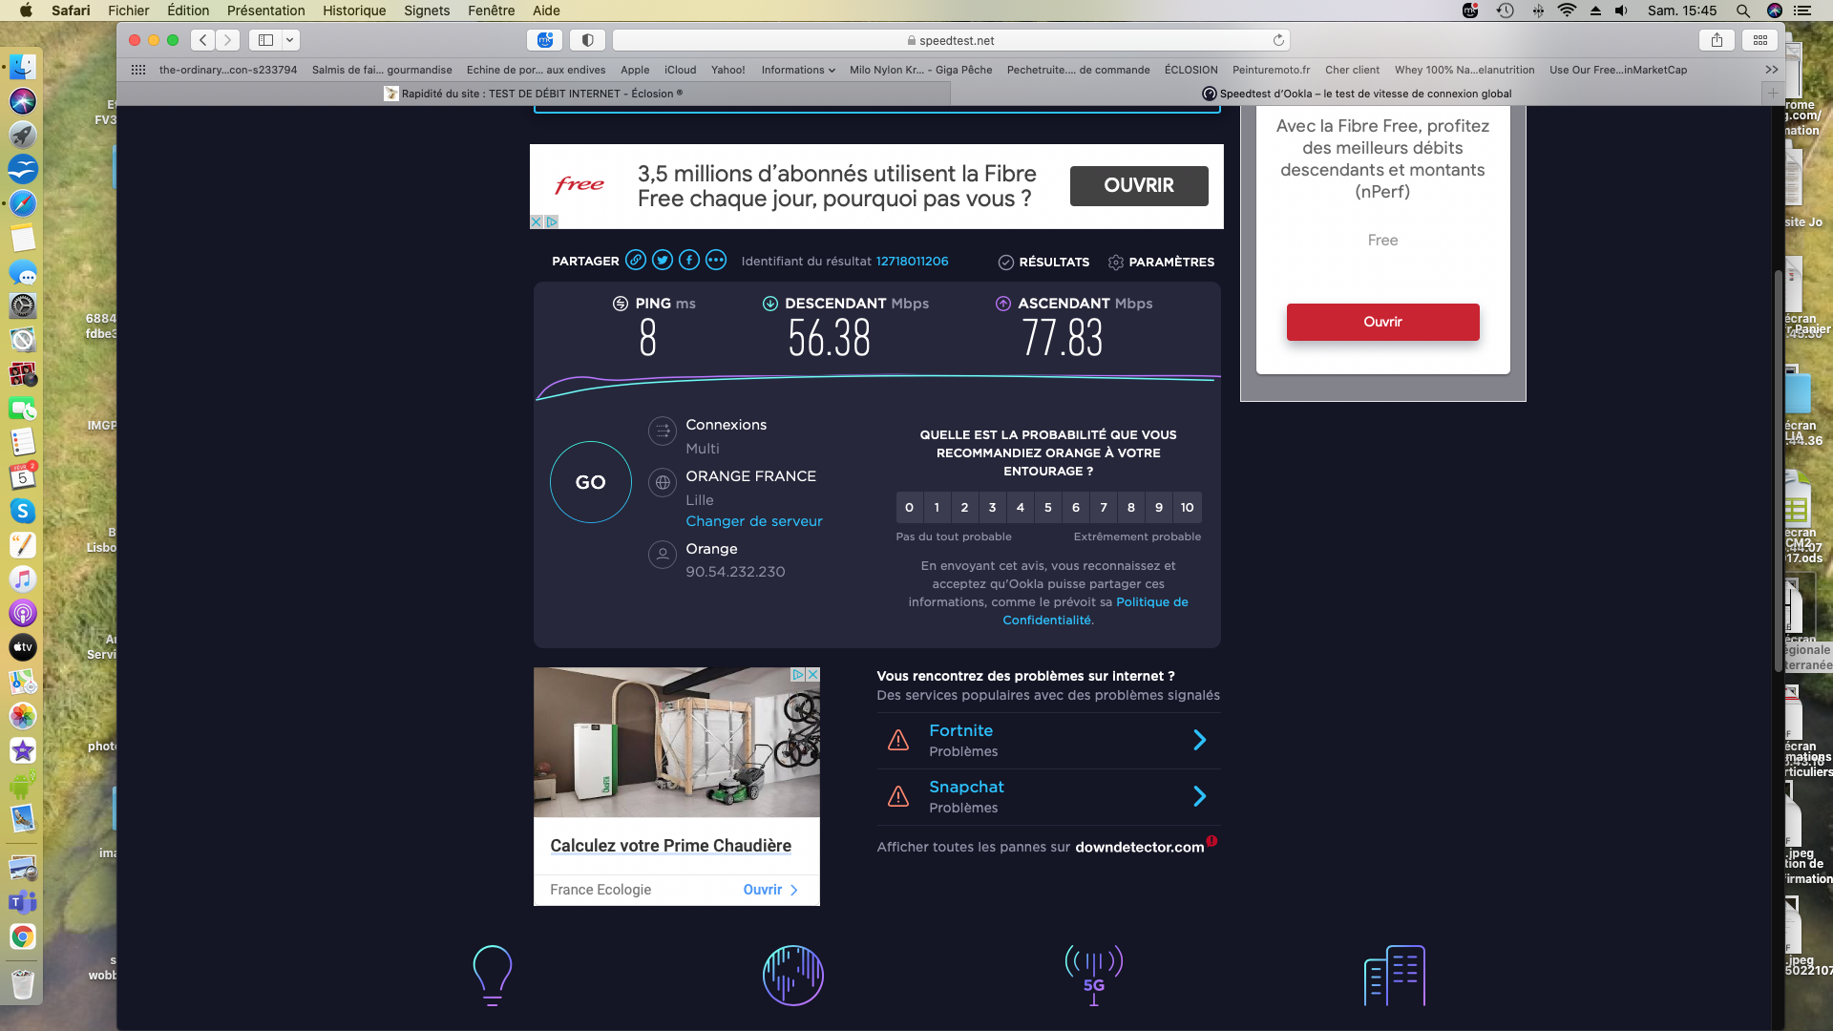Screen dimensions: 1833x1031
Task: Open sidebar options dropdown arrow
Action: tap(290, 40)
